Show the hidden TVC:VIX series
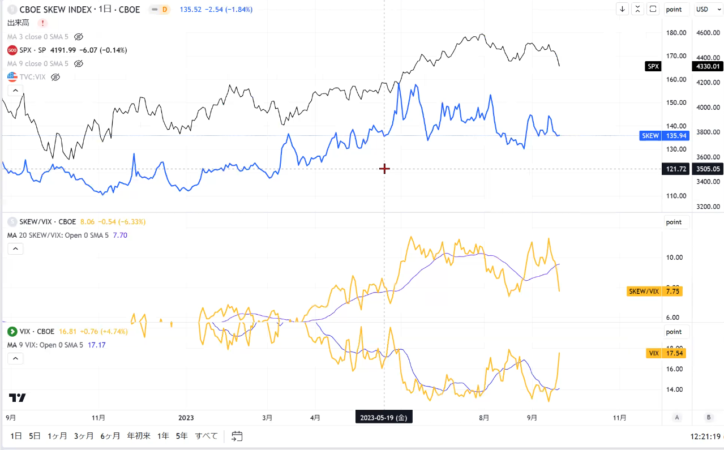Viewport: 724px width, 450px height. (x=55, y=77)
